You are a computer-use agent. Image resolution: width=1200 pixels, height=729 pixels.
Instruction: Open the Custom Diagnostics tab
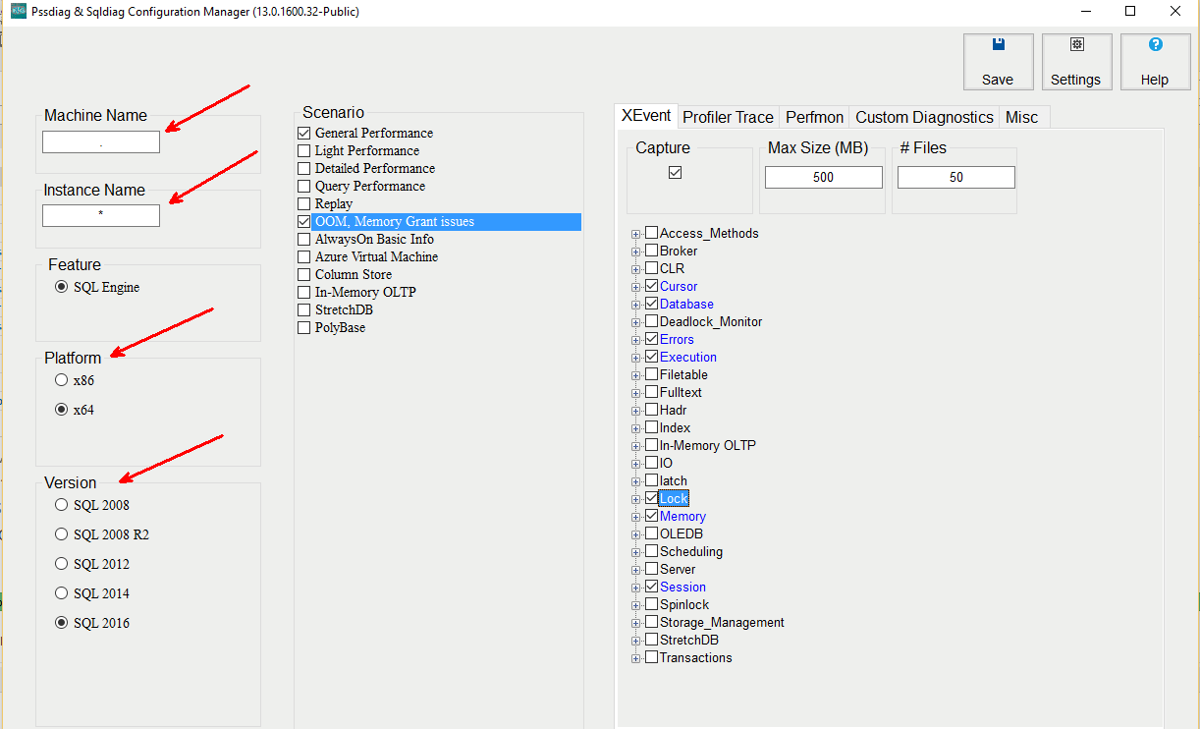click(x=924, y=117)
